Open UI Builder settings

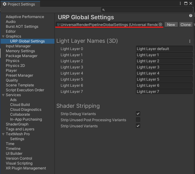pyautogui.click(x=14, y=154)
